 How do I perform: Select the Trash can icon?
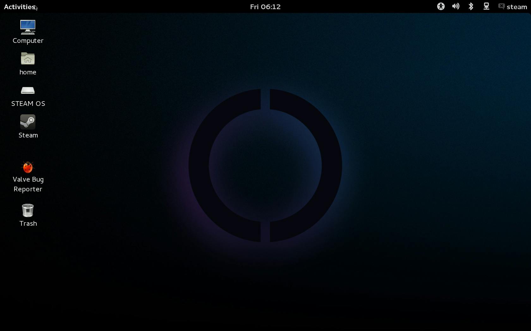tap(28, 211)
